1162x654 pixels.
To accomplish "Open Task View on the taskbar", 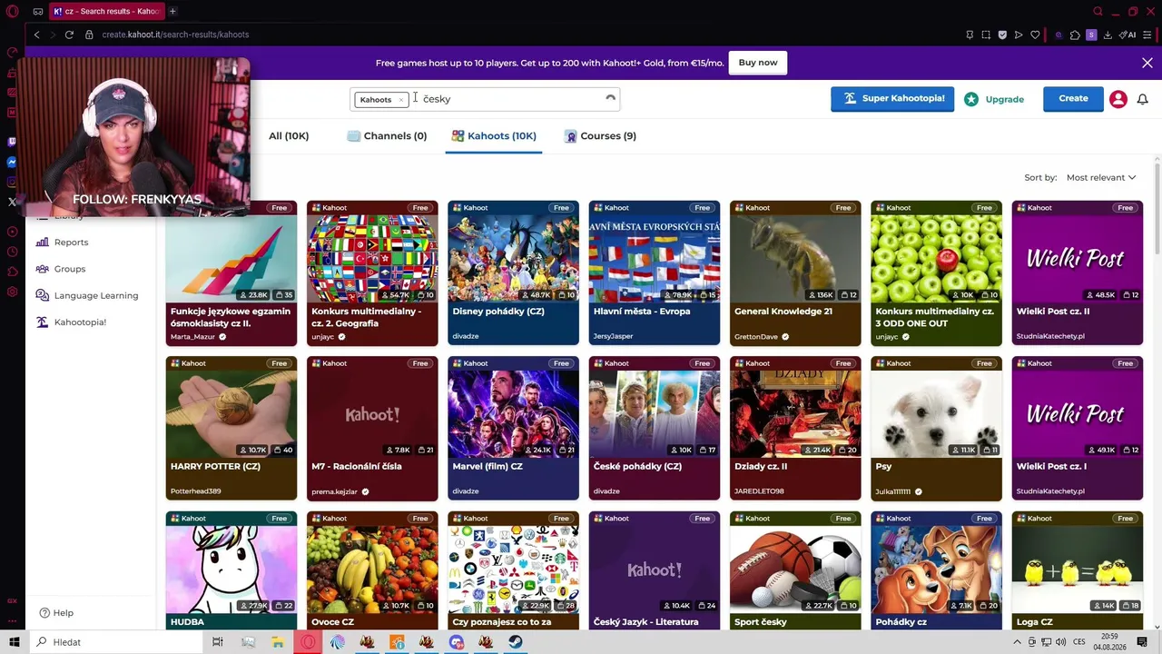I will [x=218, y=642].
